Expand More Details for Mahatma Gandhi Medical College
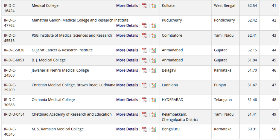The width and height of the screenshot is (280, 140). pyautogui.click(x=127, y=25)
